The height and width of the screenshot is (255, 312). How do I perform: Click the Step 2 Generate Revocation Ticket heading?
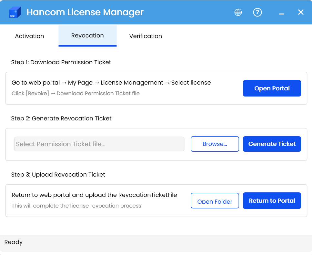[x=61, y=118]
